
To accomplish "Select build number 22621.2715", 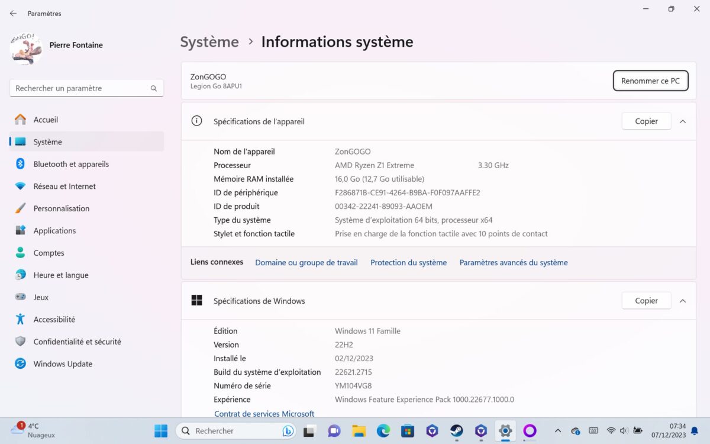I will click(x=354, y=372).
